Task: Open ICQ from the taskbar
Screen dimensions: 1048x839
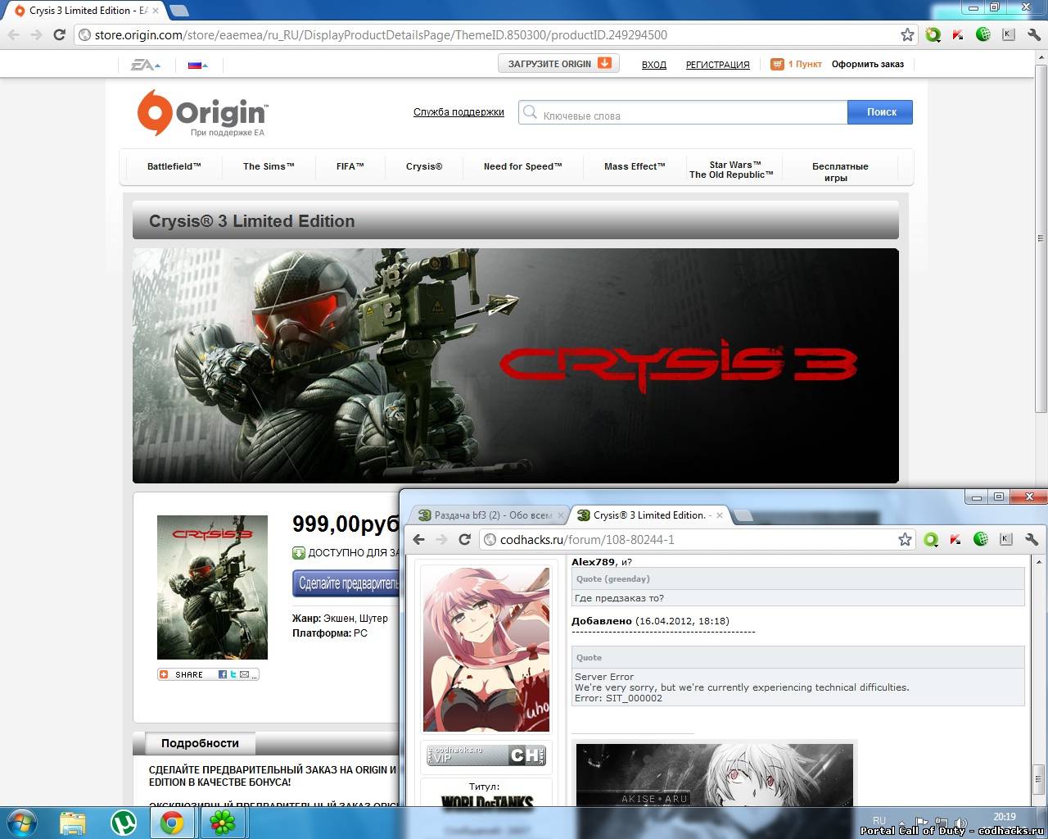Action: pos(223,823)
